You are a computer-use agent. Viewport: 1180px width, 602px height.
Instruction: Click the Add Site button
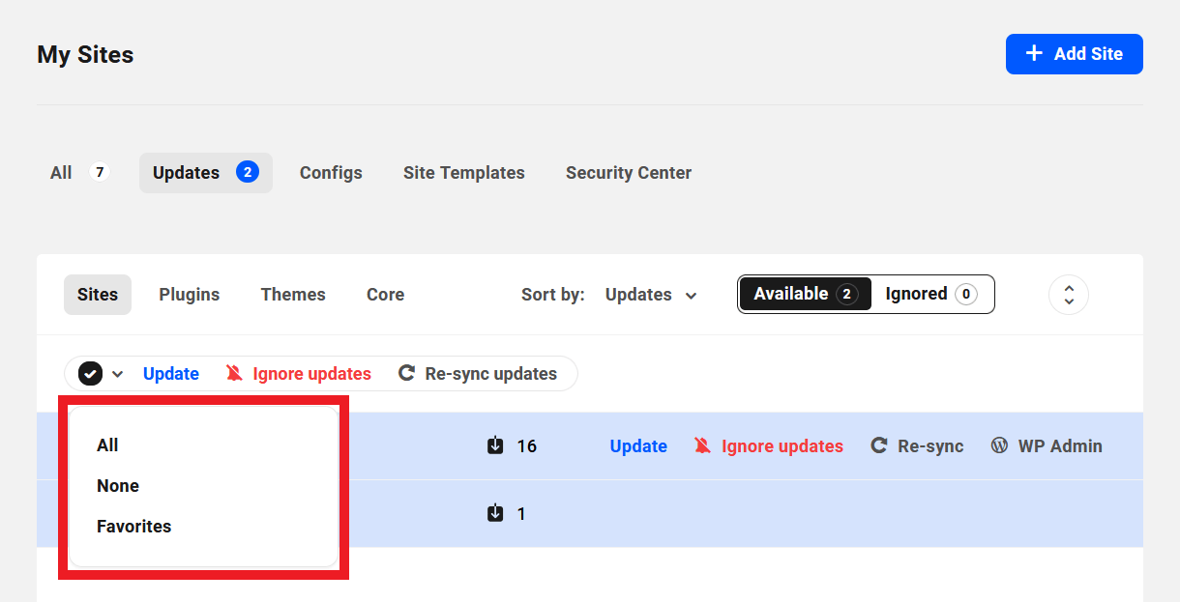coord(1074,54)
